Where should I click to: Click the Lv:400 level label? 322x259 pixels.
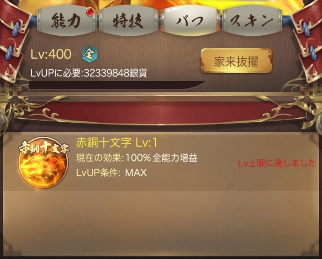click(51, 54)
